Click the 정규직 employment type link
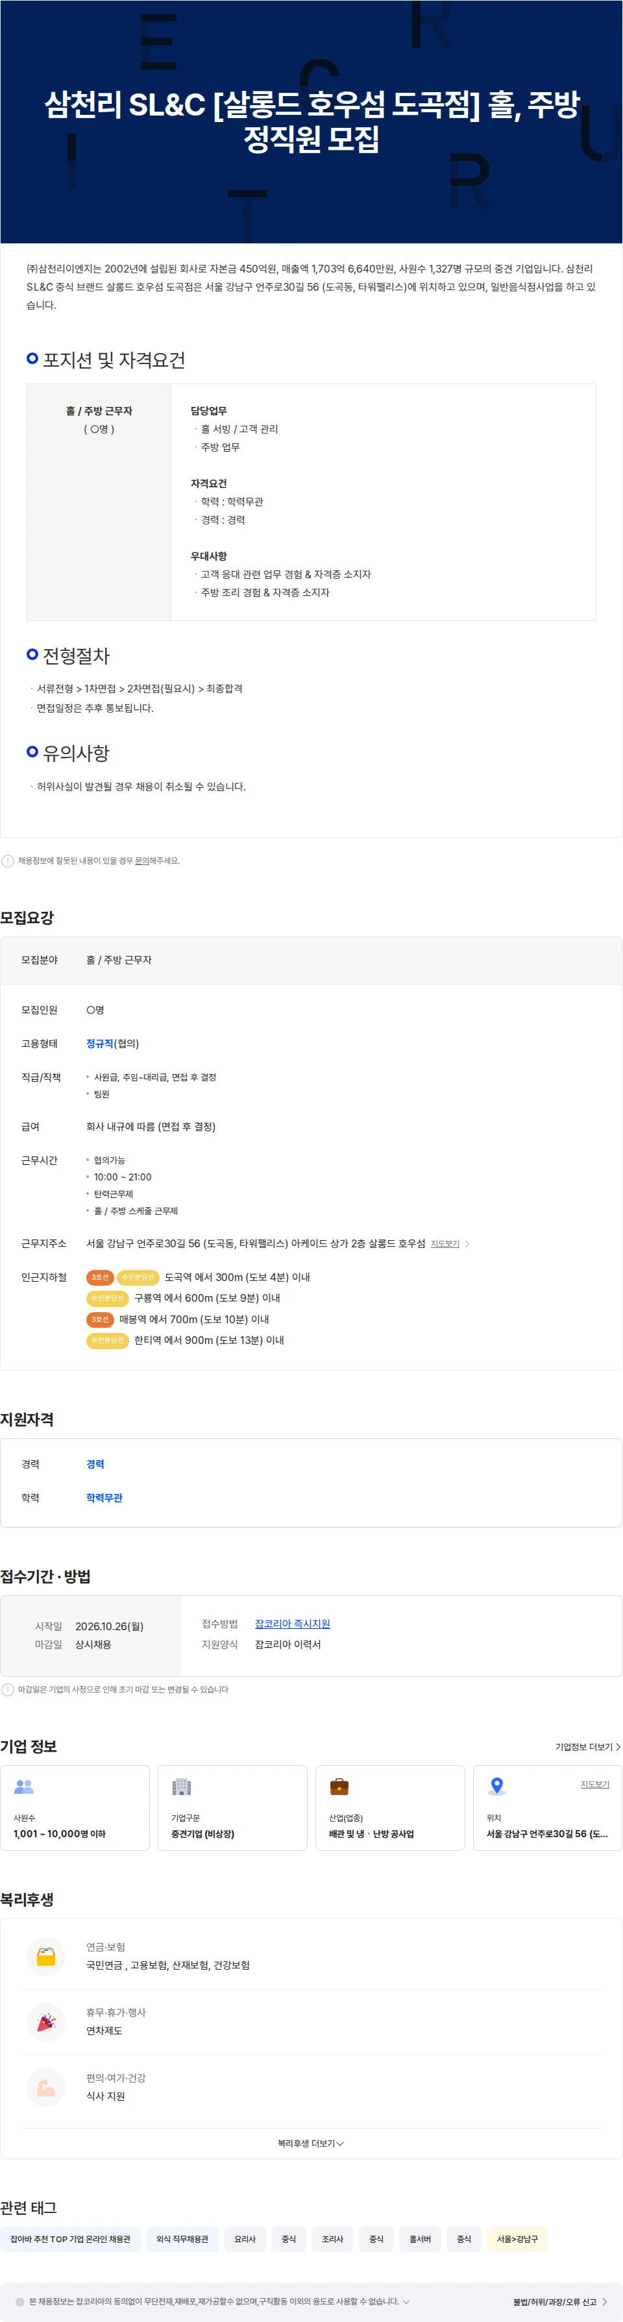 100,1044
